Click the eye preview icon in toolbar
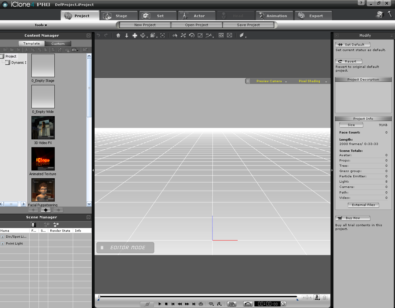 [221, 35]
